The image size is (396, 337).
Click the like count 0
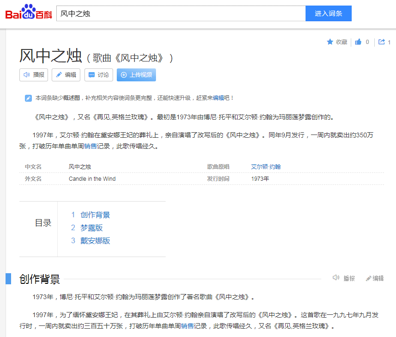coord(367,42)
